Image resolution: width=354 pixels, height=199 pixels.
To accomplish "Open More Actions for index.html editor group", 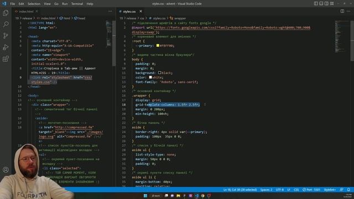I will click(110, 11).
